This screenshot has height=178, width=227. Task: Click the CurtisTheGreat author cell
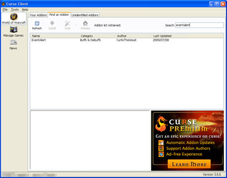[x=126, y=40]
